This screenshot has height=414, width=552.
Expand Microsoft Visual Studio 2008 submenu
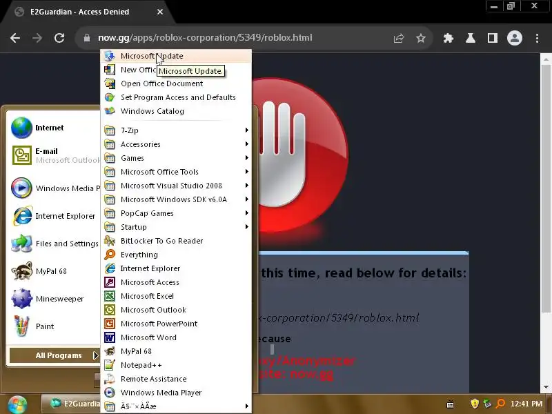176,186
